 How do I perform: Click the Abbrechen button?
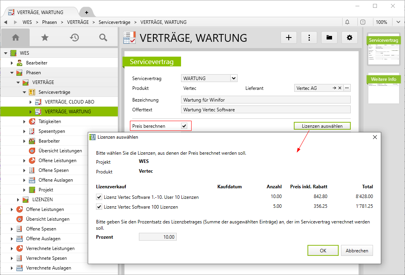point(357,250)
